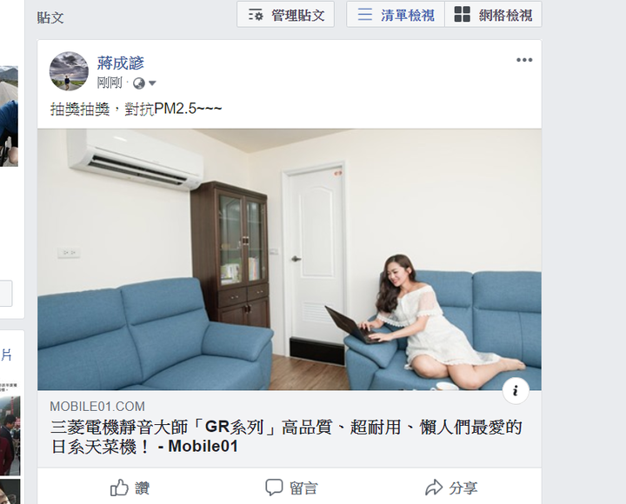Click the globe public privacy icon

pos(138,83)
